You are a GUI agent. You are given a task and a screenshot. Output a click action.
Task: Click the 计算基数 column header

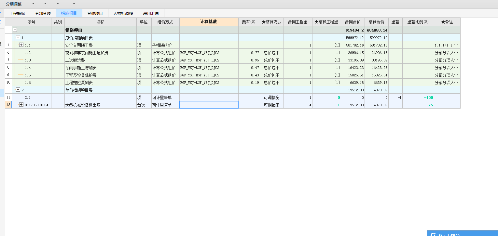(209, 22)
